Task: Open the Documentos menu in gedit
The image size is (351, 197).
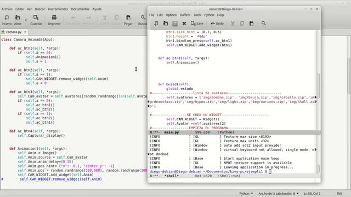Action: [80, 9]
